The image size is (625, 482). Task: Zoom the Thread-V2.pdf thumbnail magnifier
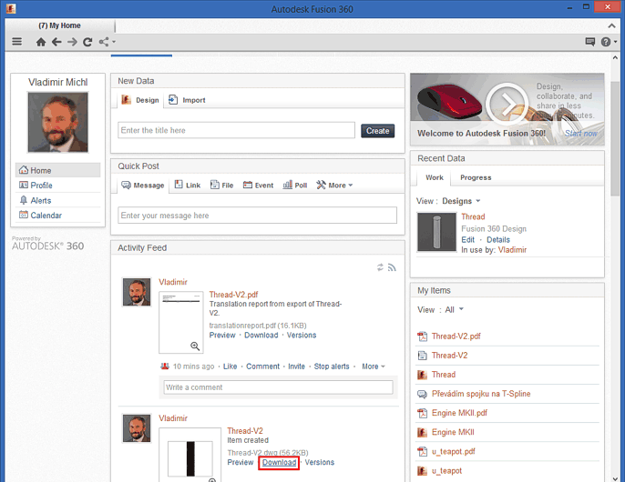(195, 346)
